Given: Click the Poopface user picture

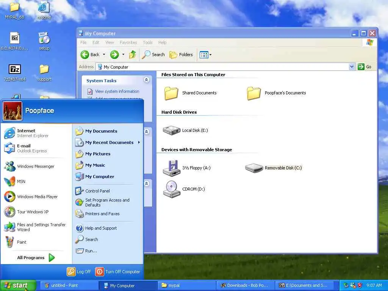Looking at the screenshot, I should click(13, 111).
